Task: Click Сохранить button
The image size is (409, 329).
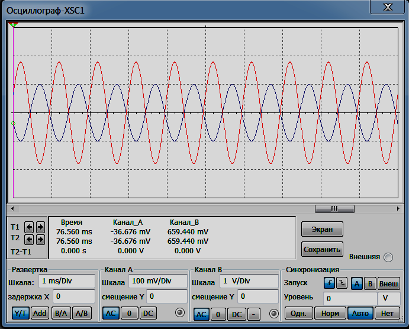Action: pyautogui.click(x=322, y=249)
